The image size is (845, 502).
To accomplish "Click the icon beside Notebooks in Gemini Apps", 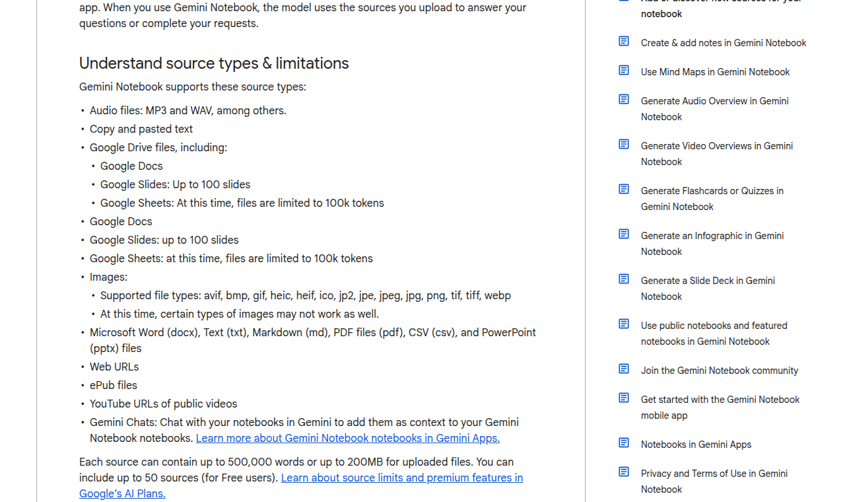I will point(624,443).
